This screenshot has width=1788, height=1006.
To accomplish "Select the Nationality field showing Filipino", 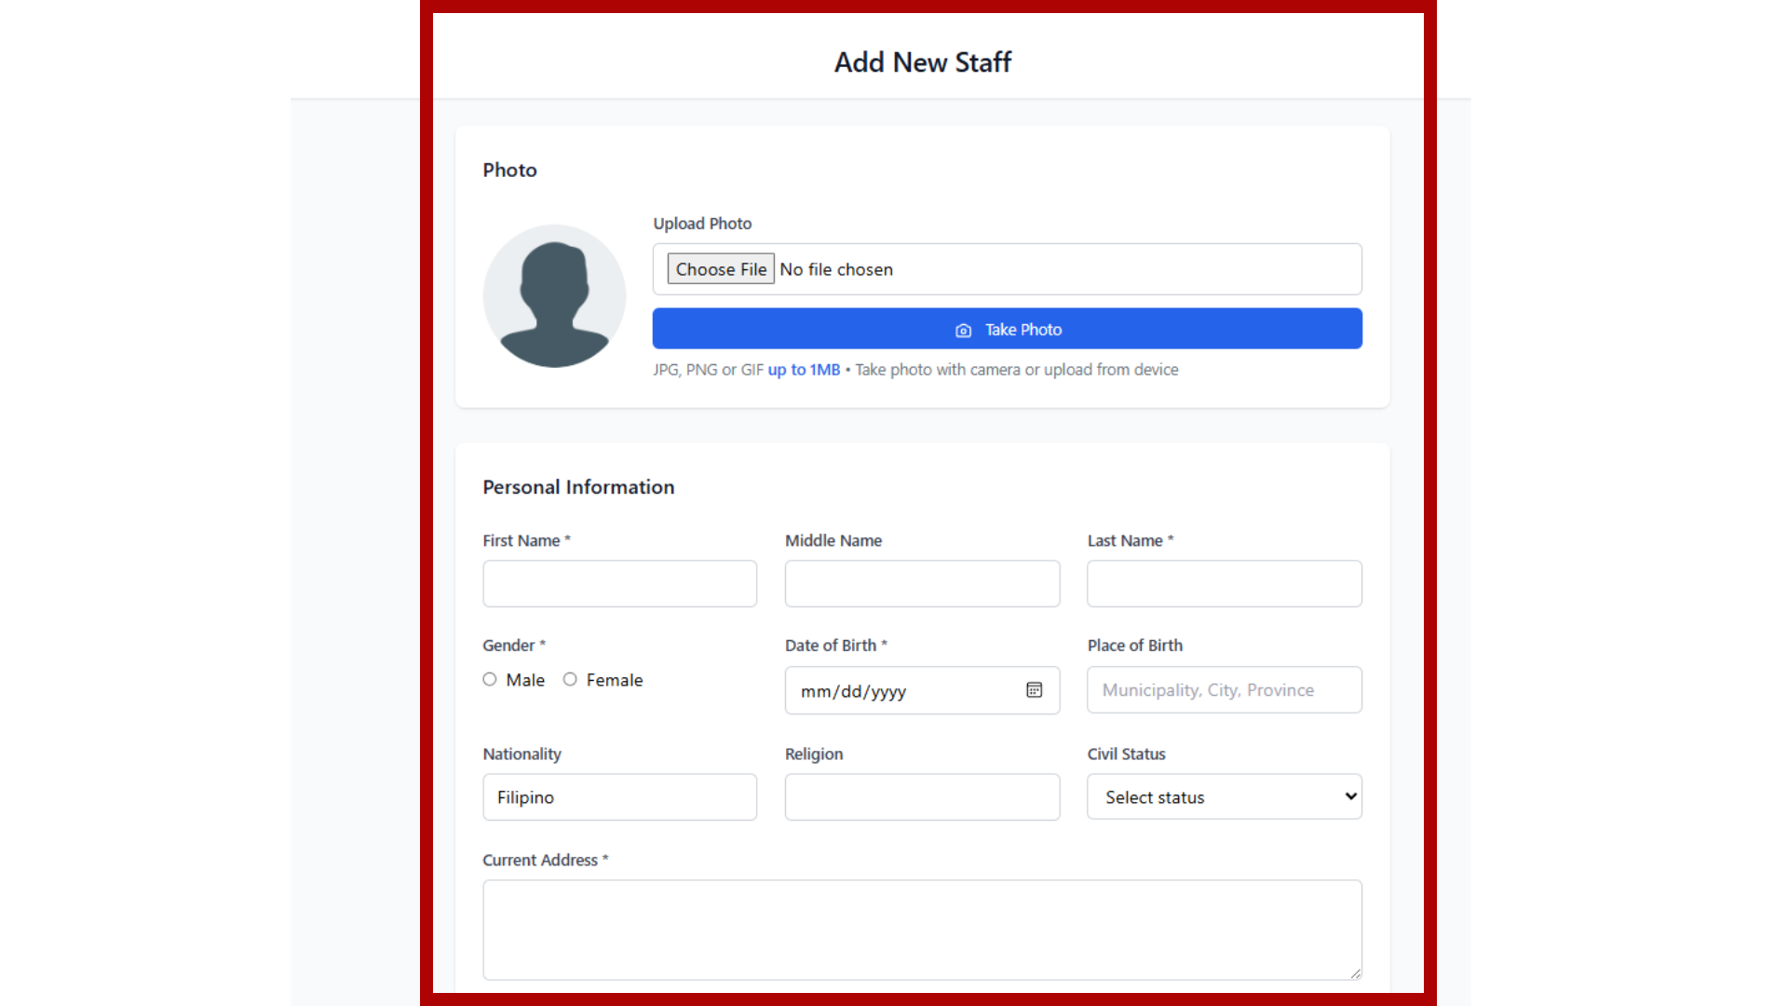I will point(619,796).
